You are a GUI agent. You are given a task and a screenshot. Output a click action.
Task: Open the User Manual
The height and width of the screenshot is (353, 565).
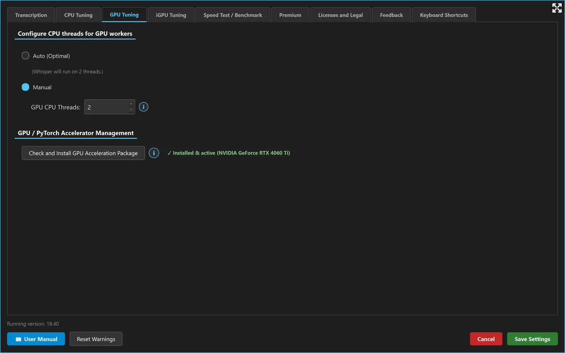coord(36,339)
